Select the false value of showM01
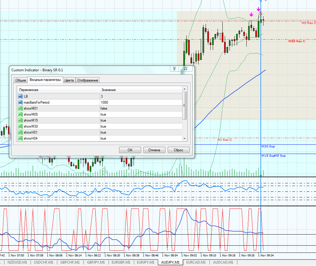 [x=104, y=108]
